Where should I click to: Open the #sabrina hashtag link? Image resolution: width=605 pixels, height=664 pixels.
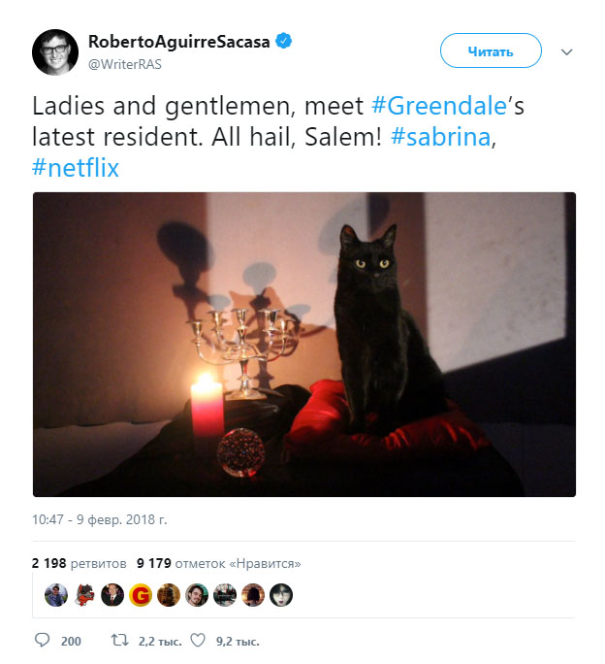click(440, 137)
